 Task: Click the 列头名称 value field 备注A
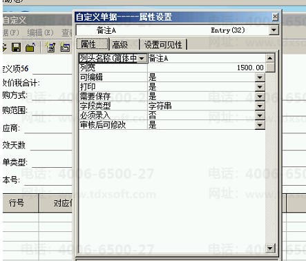coord(207,59)
